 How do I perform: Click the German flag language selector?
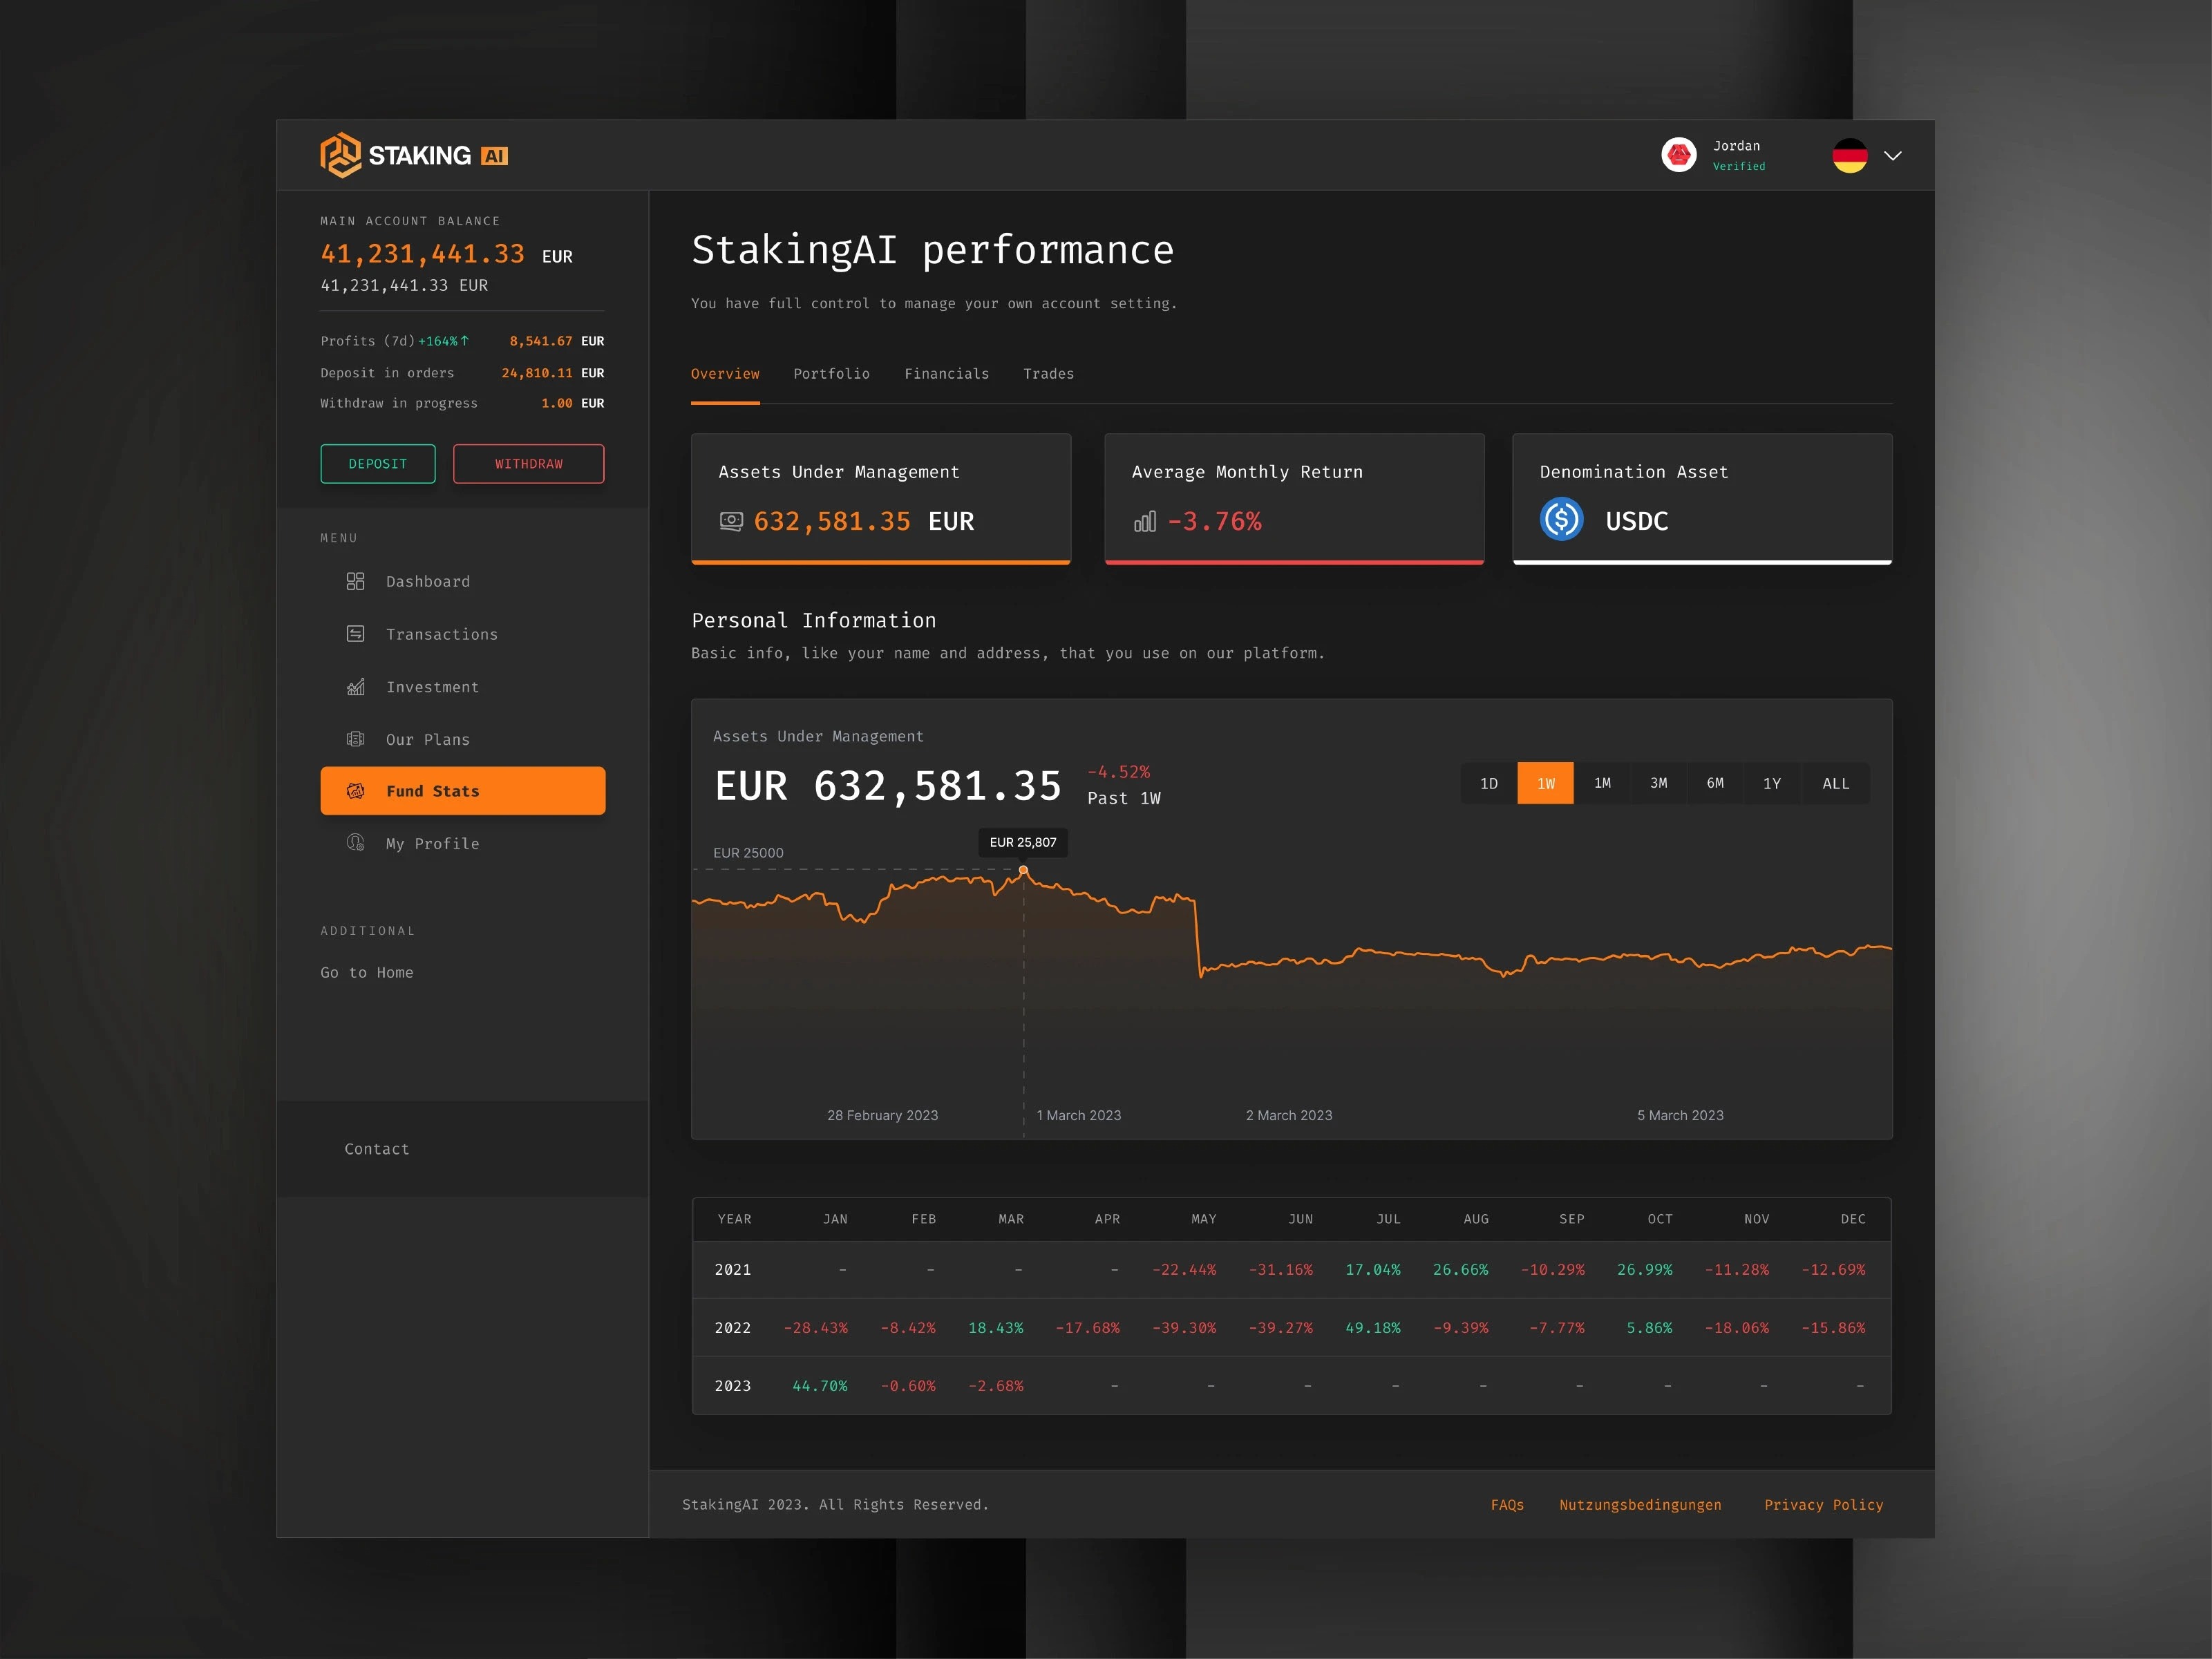click(x=1849, y=156)
